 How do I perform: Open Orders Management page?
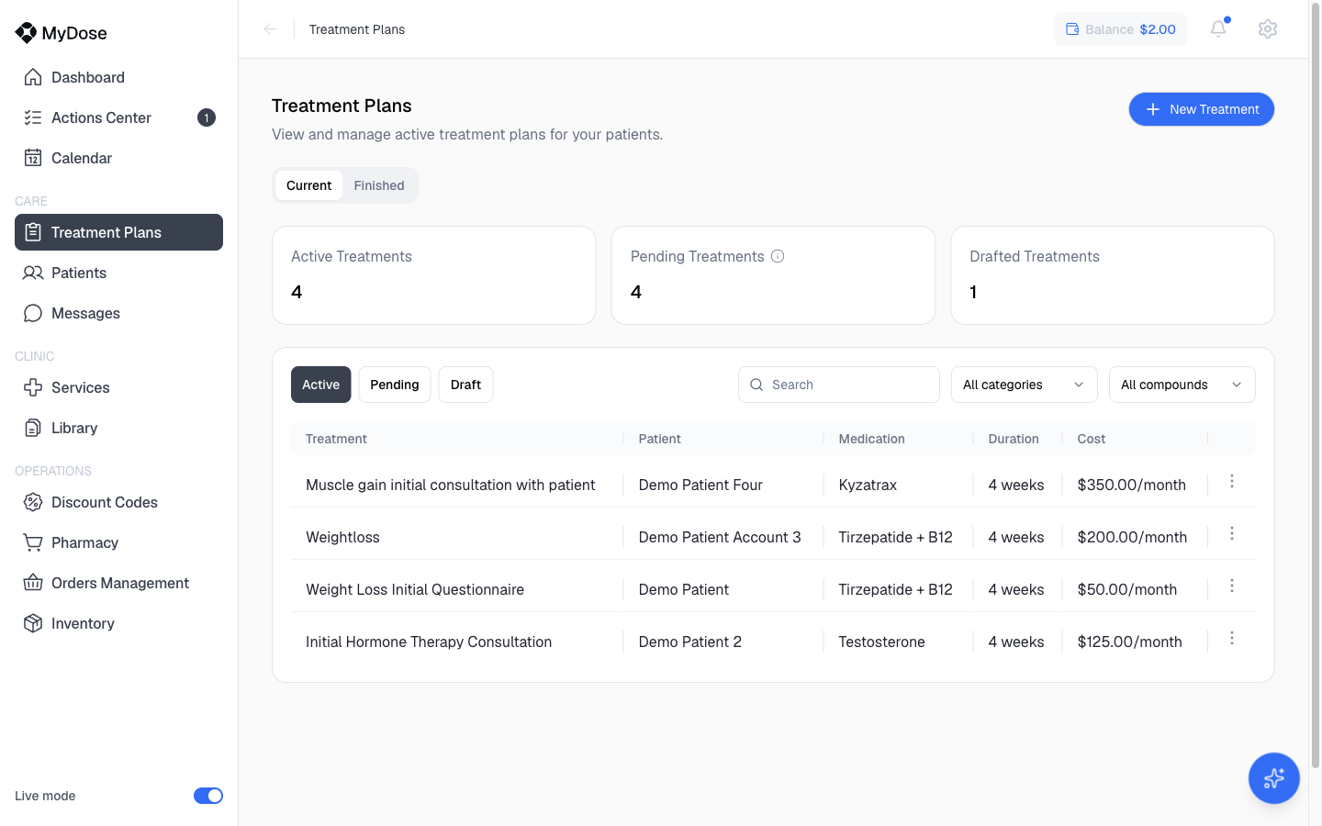118,583
